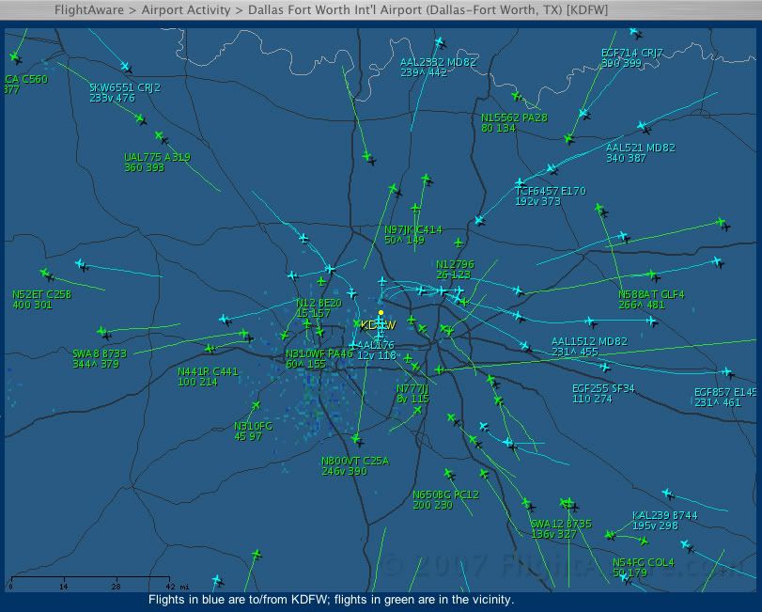Select the EGF714 CRJ7 flight label
The width and height of the screenshot is (762, 612).
point(631,58)
